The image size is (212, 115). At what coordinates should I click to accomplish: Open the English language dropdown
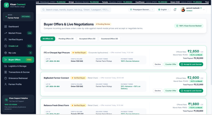coord(164,9)
